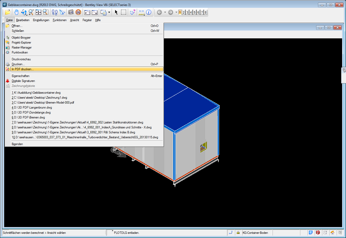Select the Pan tool
This screenshot has height=238, width=346.
pos(16,12)
